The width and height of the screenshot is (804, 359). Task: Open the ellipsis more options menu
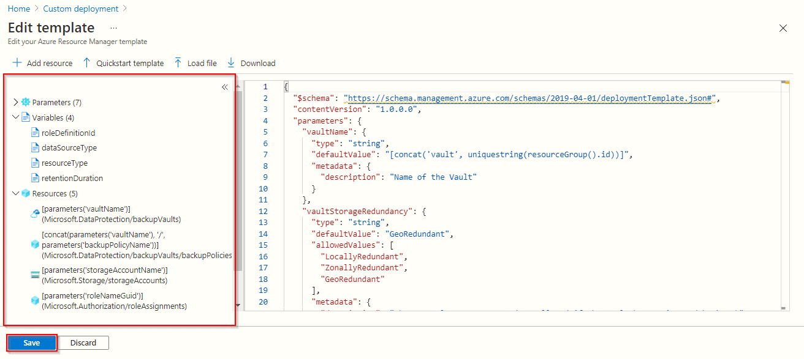click(113, 28)
